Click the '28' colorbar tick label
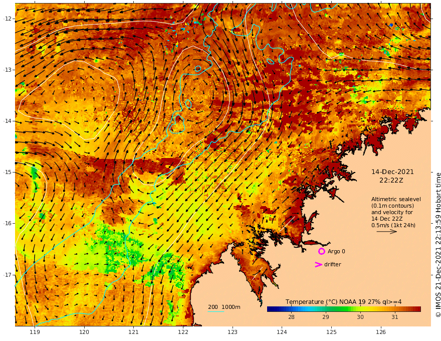This screenshot has height=341, width=441. click(291, 317)
